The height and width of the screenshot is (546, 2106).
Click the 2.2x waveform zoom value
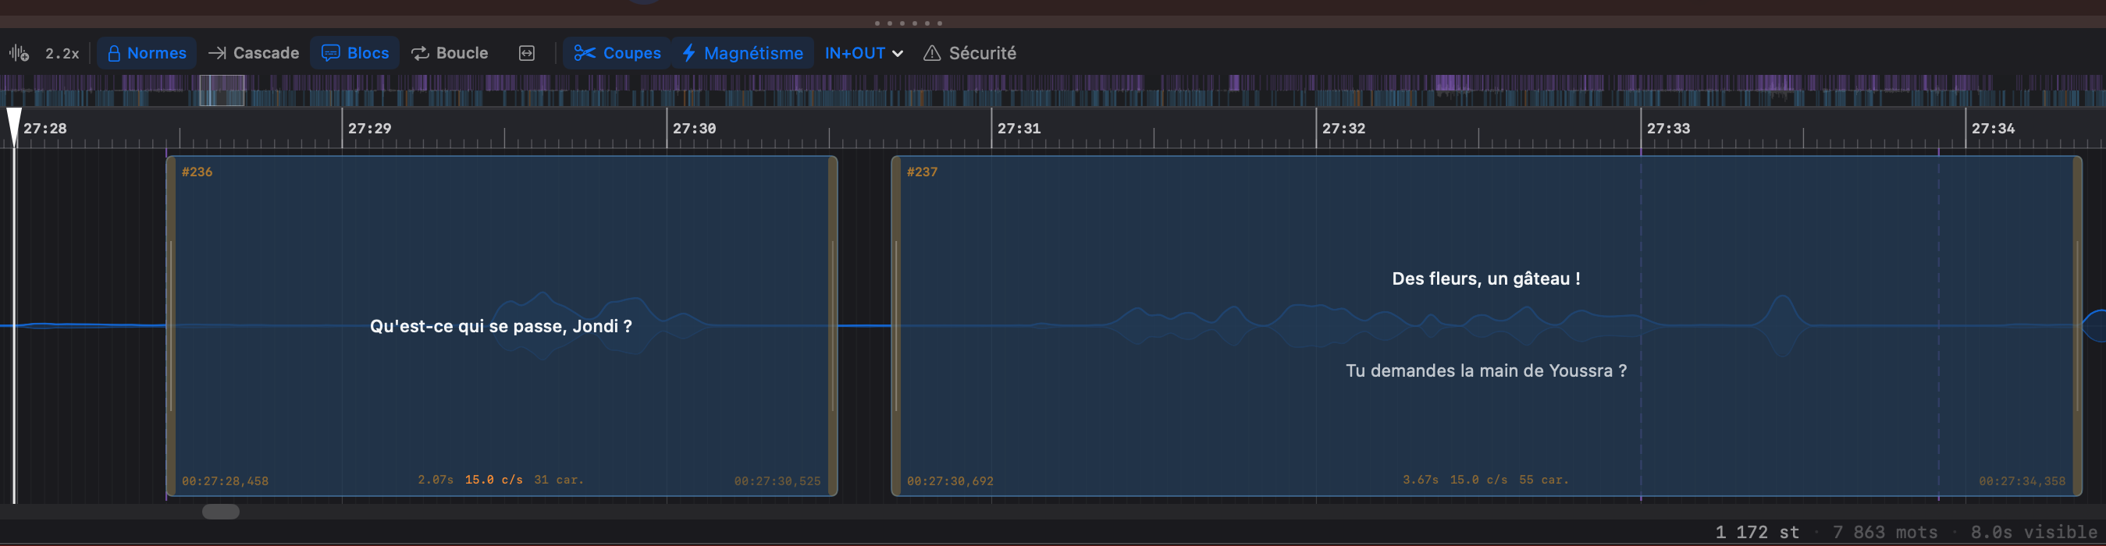click(62, 54)
